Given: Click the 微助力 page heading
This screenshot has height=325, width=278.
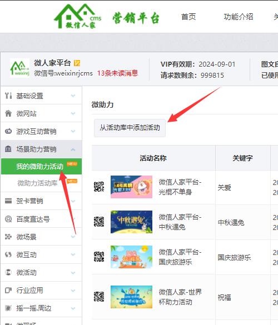Looking at the screenshot, I should [x=102, y=104].
